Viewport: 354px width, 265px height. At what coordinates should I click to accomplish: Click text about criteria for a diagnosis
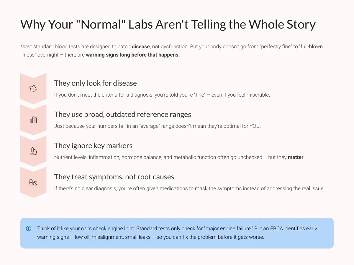162,95
